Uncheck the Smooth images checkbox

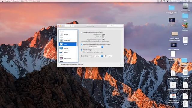point(82,50)
